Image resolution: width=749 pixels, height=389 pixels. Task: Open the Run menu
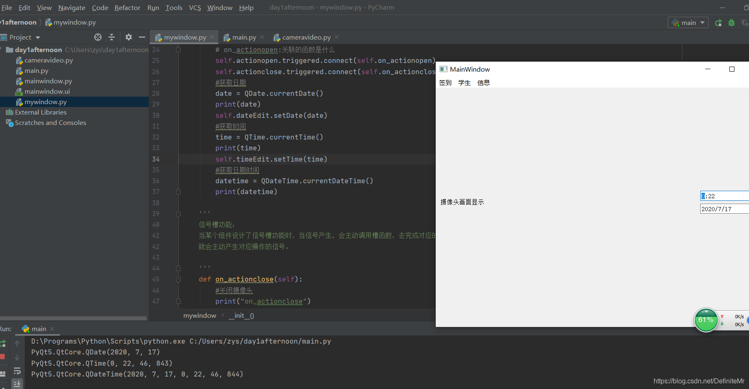153,7
